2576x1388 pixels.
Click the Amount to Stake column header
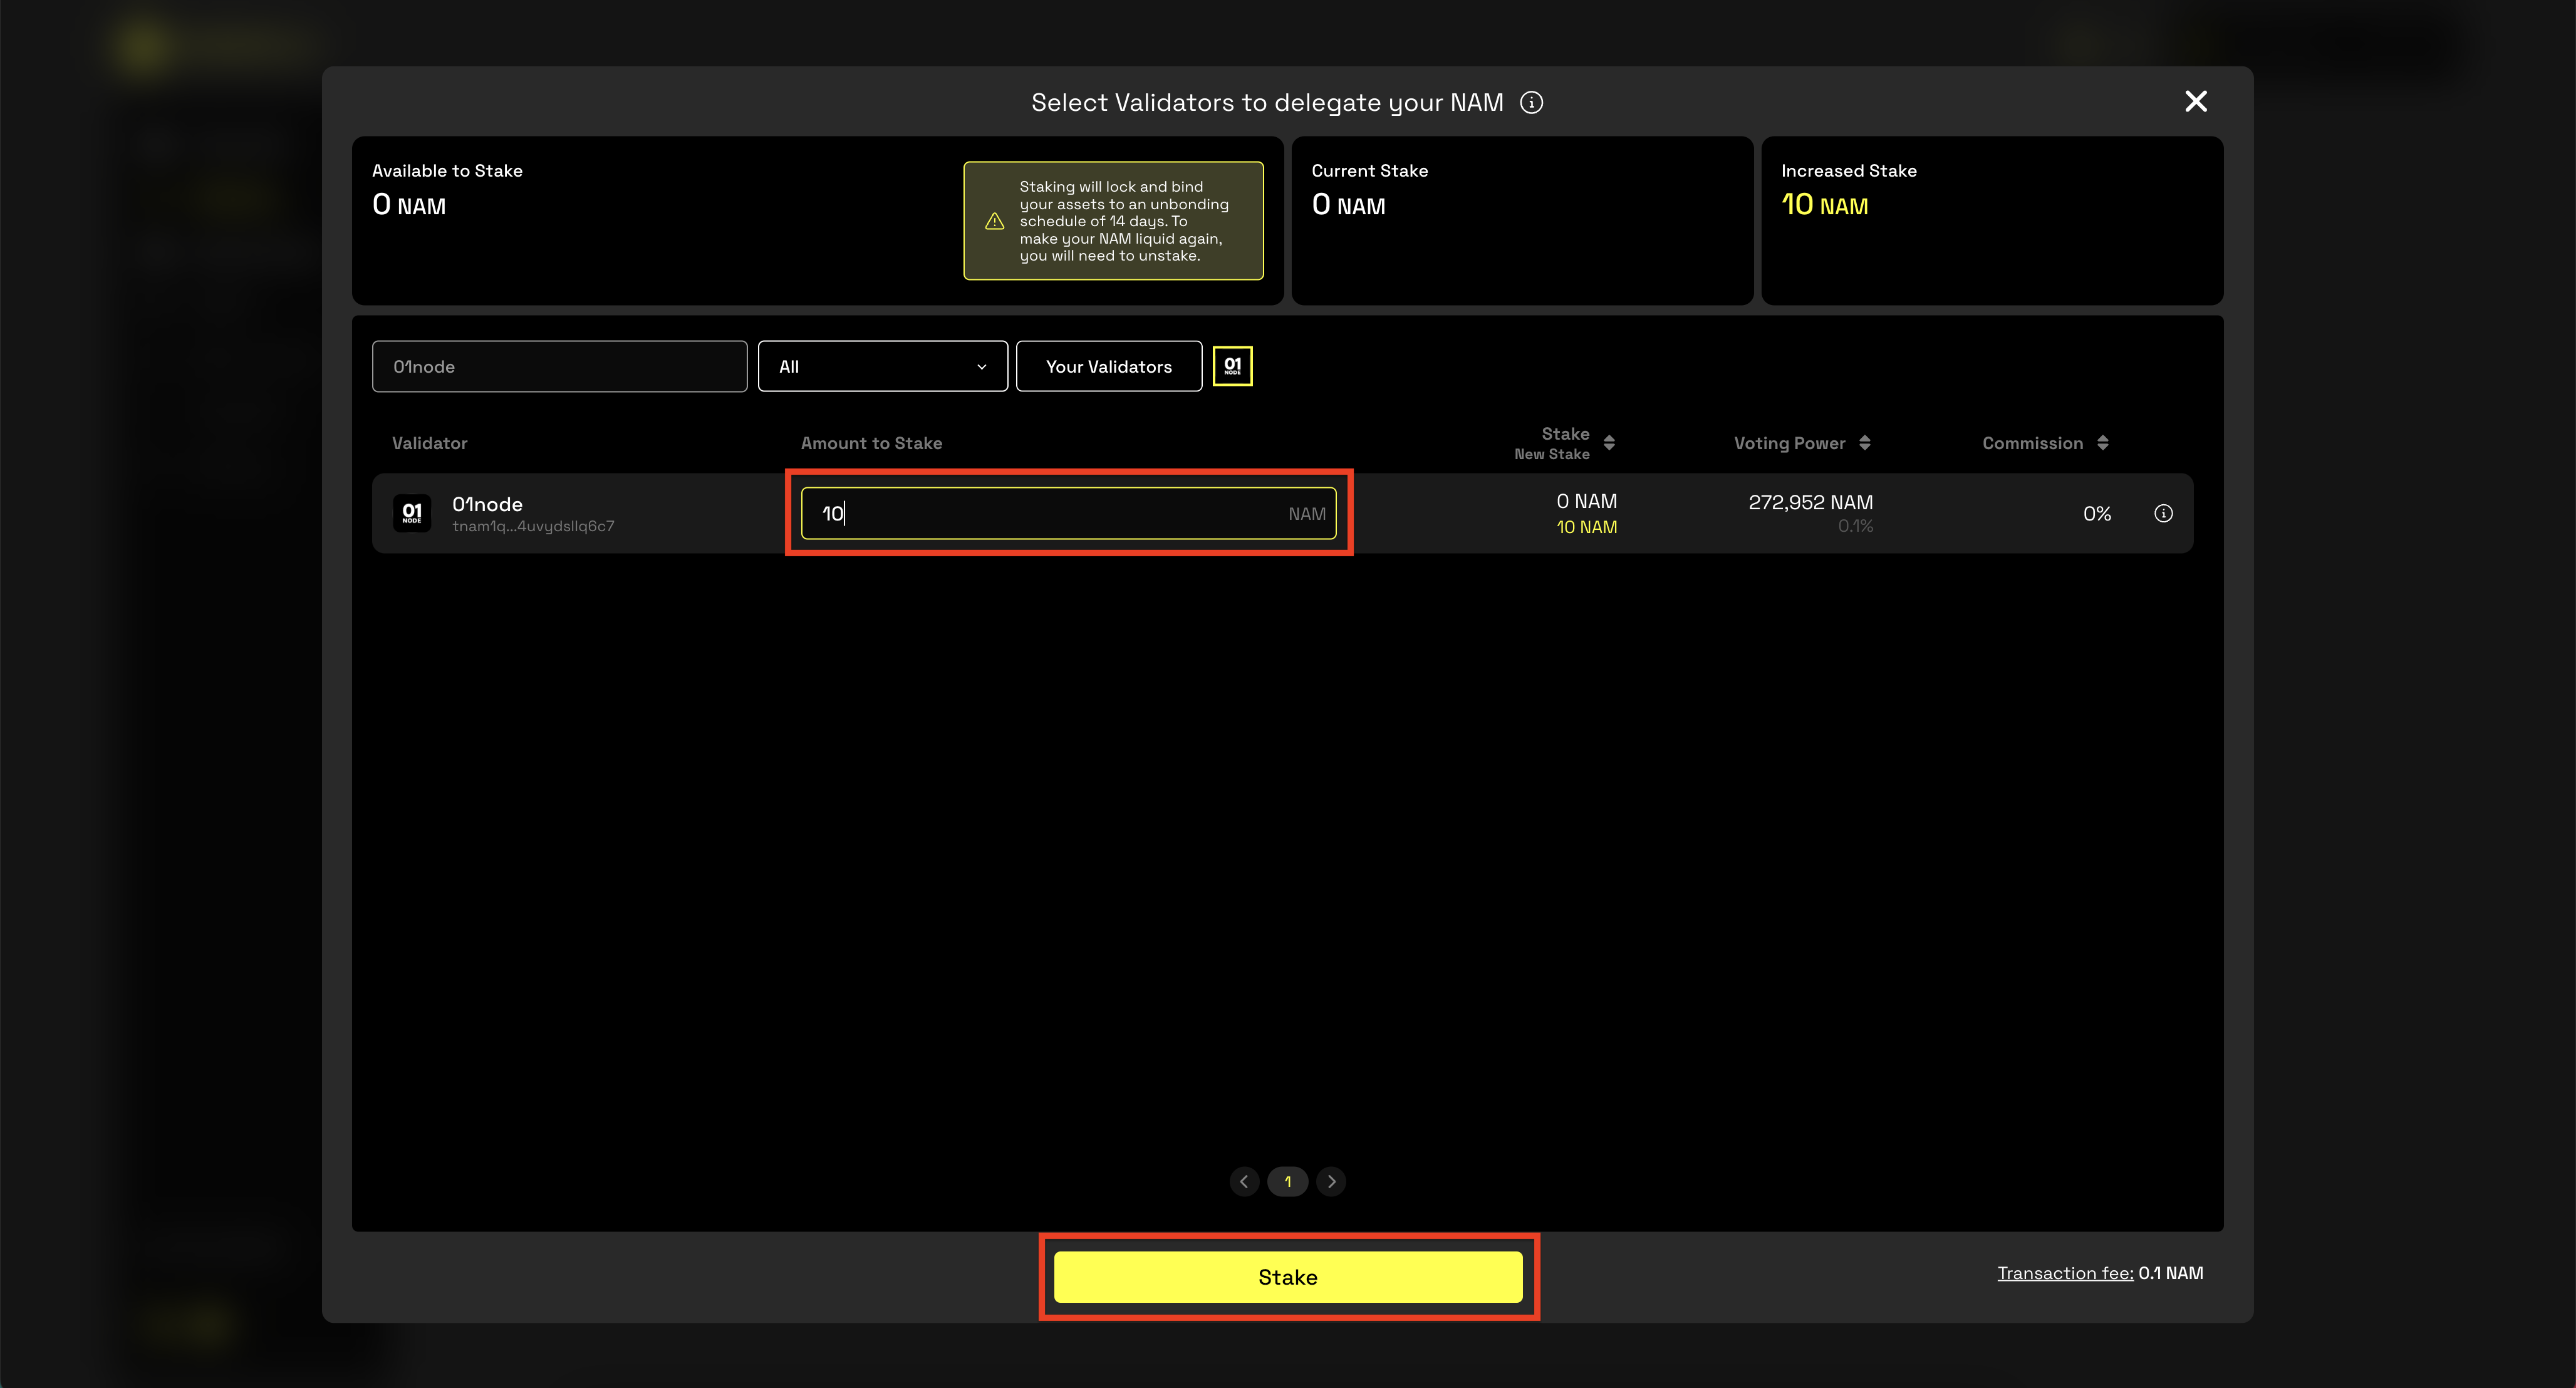point(871,443)
